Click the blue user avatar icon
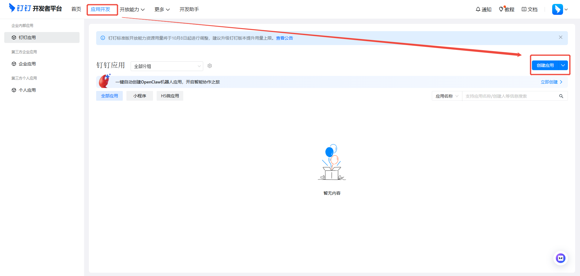The image size is (580, 276). (x=557, y=9)
